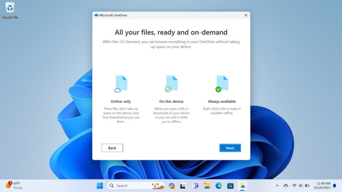
Task: Open the Wi-Fi network tray icon
Action: tap(294, 186)
